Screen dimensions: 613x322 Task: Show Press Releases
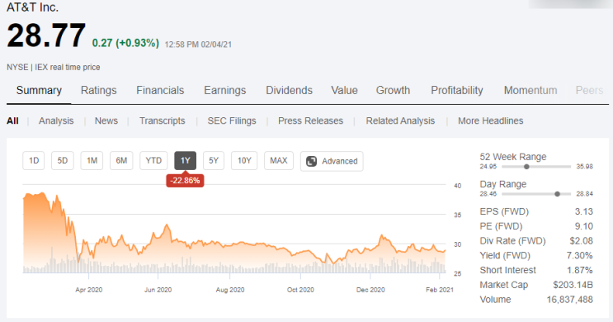(310, 121)
